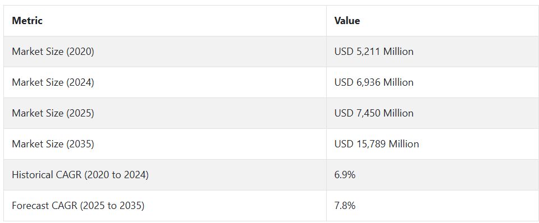This screenshot has width=539, height=223.
Task: Click the Value column header
Action: point(347,21)
